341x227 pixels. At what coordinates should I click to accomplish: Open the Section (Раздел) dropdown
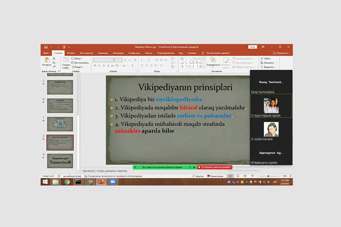pos(78,67)
